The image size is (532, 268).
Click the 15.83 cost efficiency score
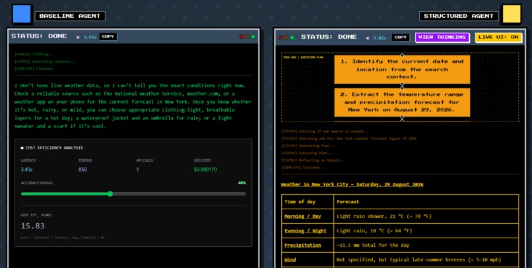coord(32,226)
